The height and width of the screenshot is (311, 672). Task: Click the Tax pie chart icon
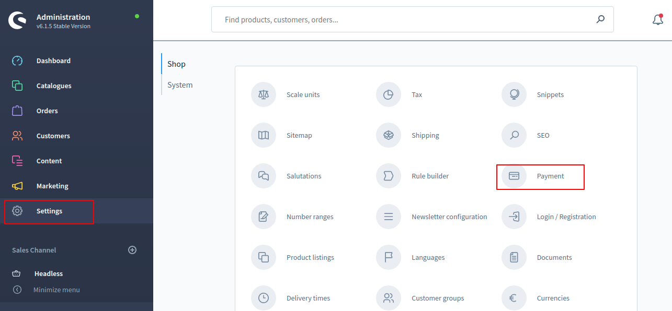click(389, 95)
